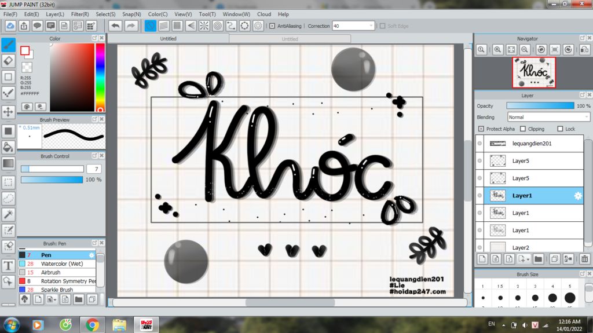593x333 pixels.
Task: Open Chrome from the taskbar
Action: pos(92,325)
